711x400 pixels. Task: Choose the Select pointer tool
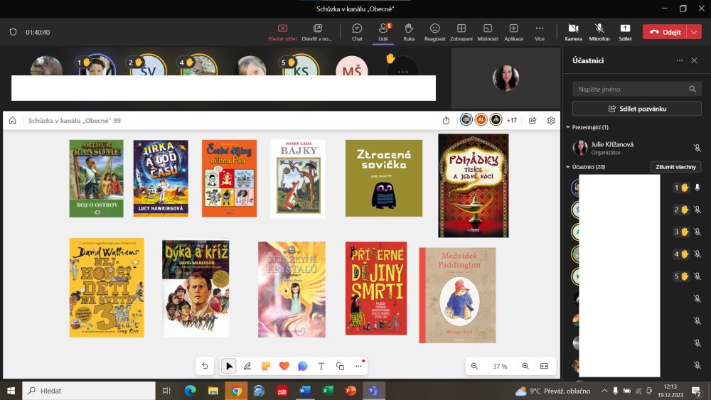click(x=228, y=366)
